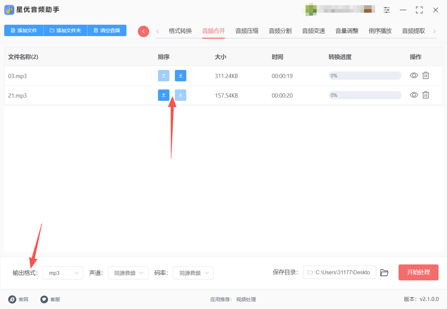Screen dimensions: 447x309
Task: Open the settings icon in the title bar
Action: pyautogui.click(x=387, y=10)
